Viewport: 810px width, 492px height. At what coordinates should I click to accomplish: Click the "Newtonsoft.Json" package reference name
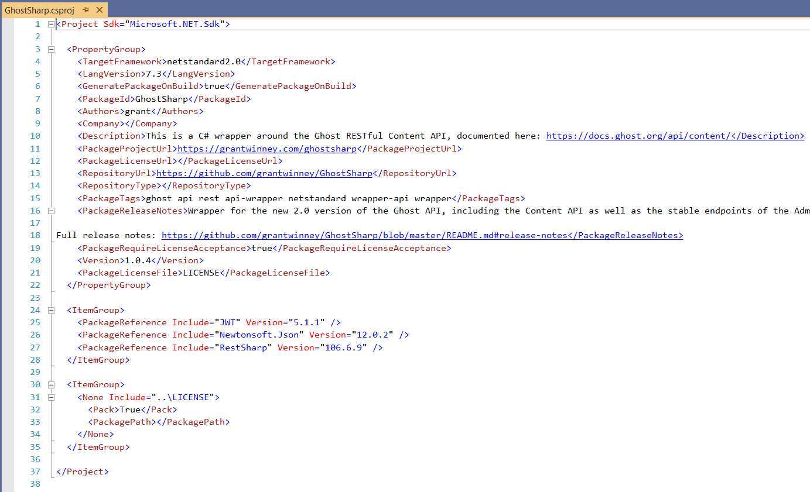pyautogui.click(x=259, y=335)
